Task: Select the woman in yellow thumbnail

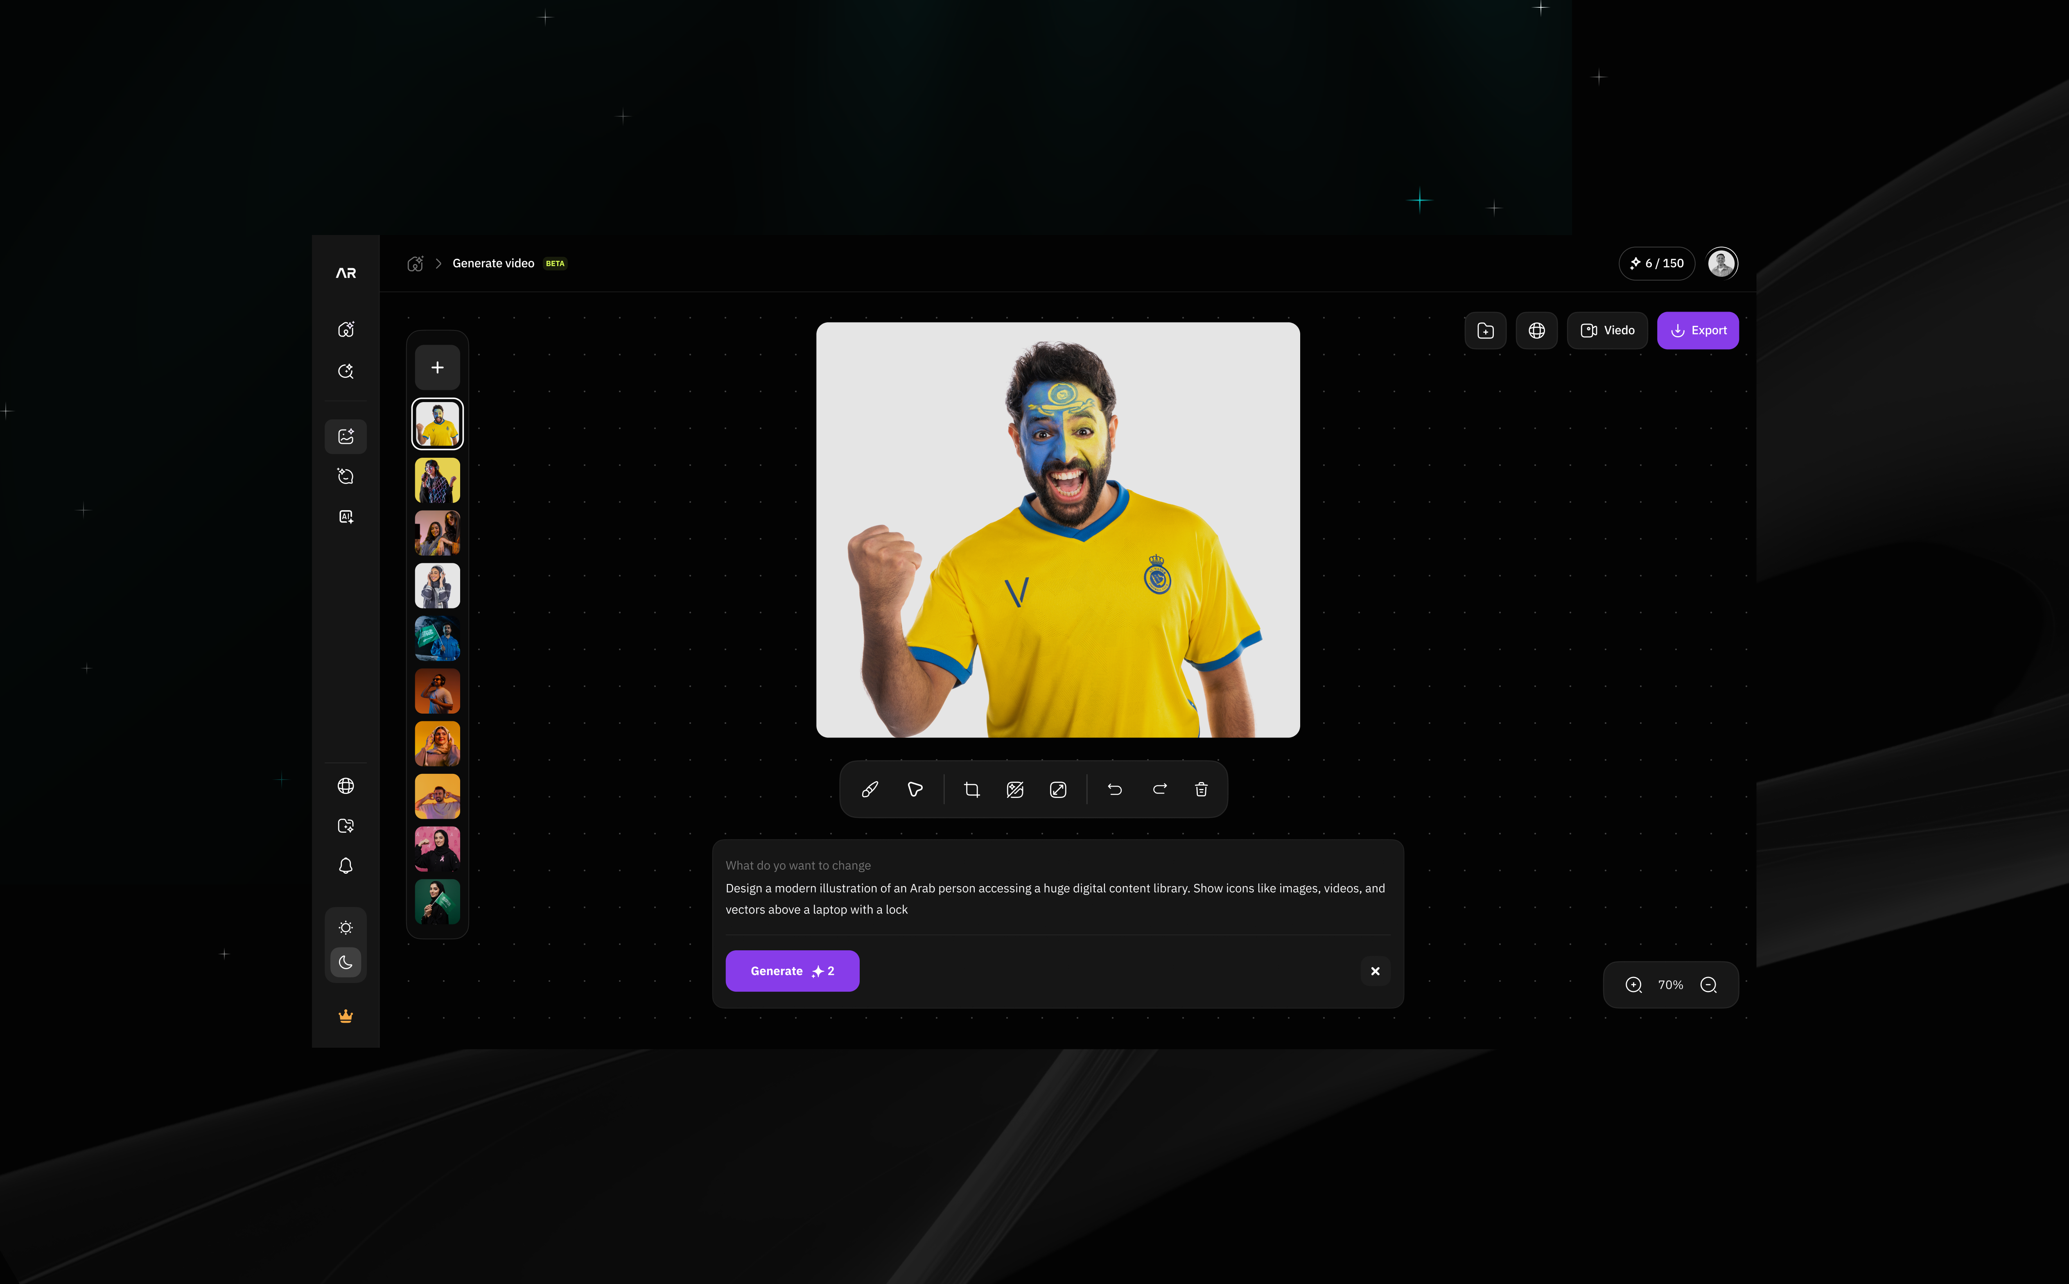Action: tap(437, 480)
